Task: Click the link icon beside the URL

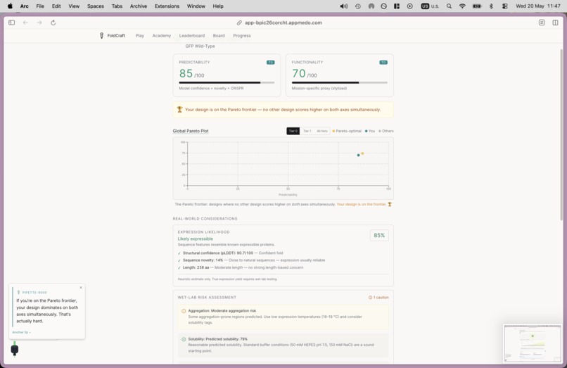Action: point(239,23)
